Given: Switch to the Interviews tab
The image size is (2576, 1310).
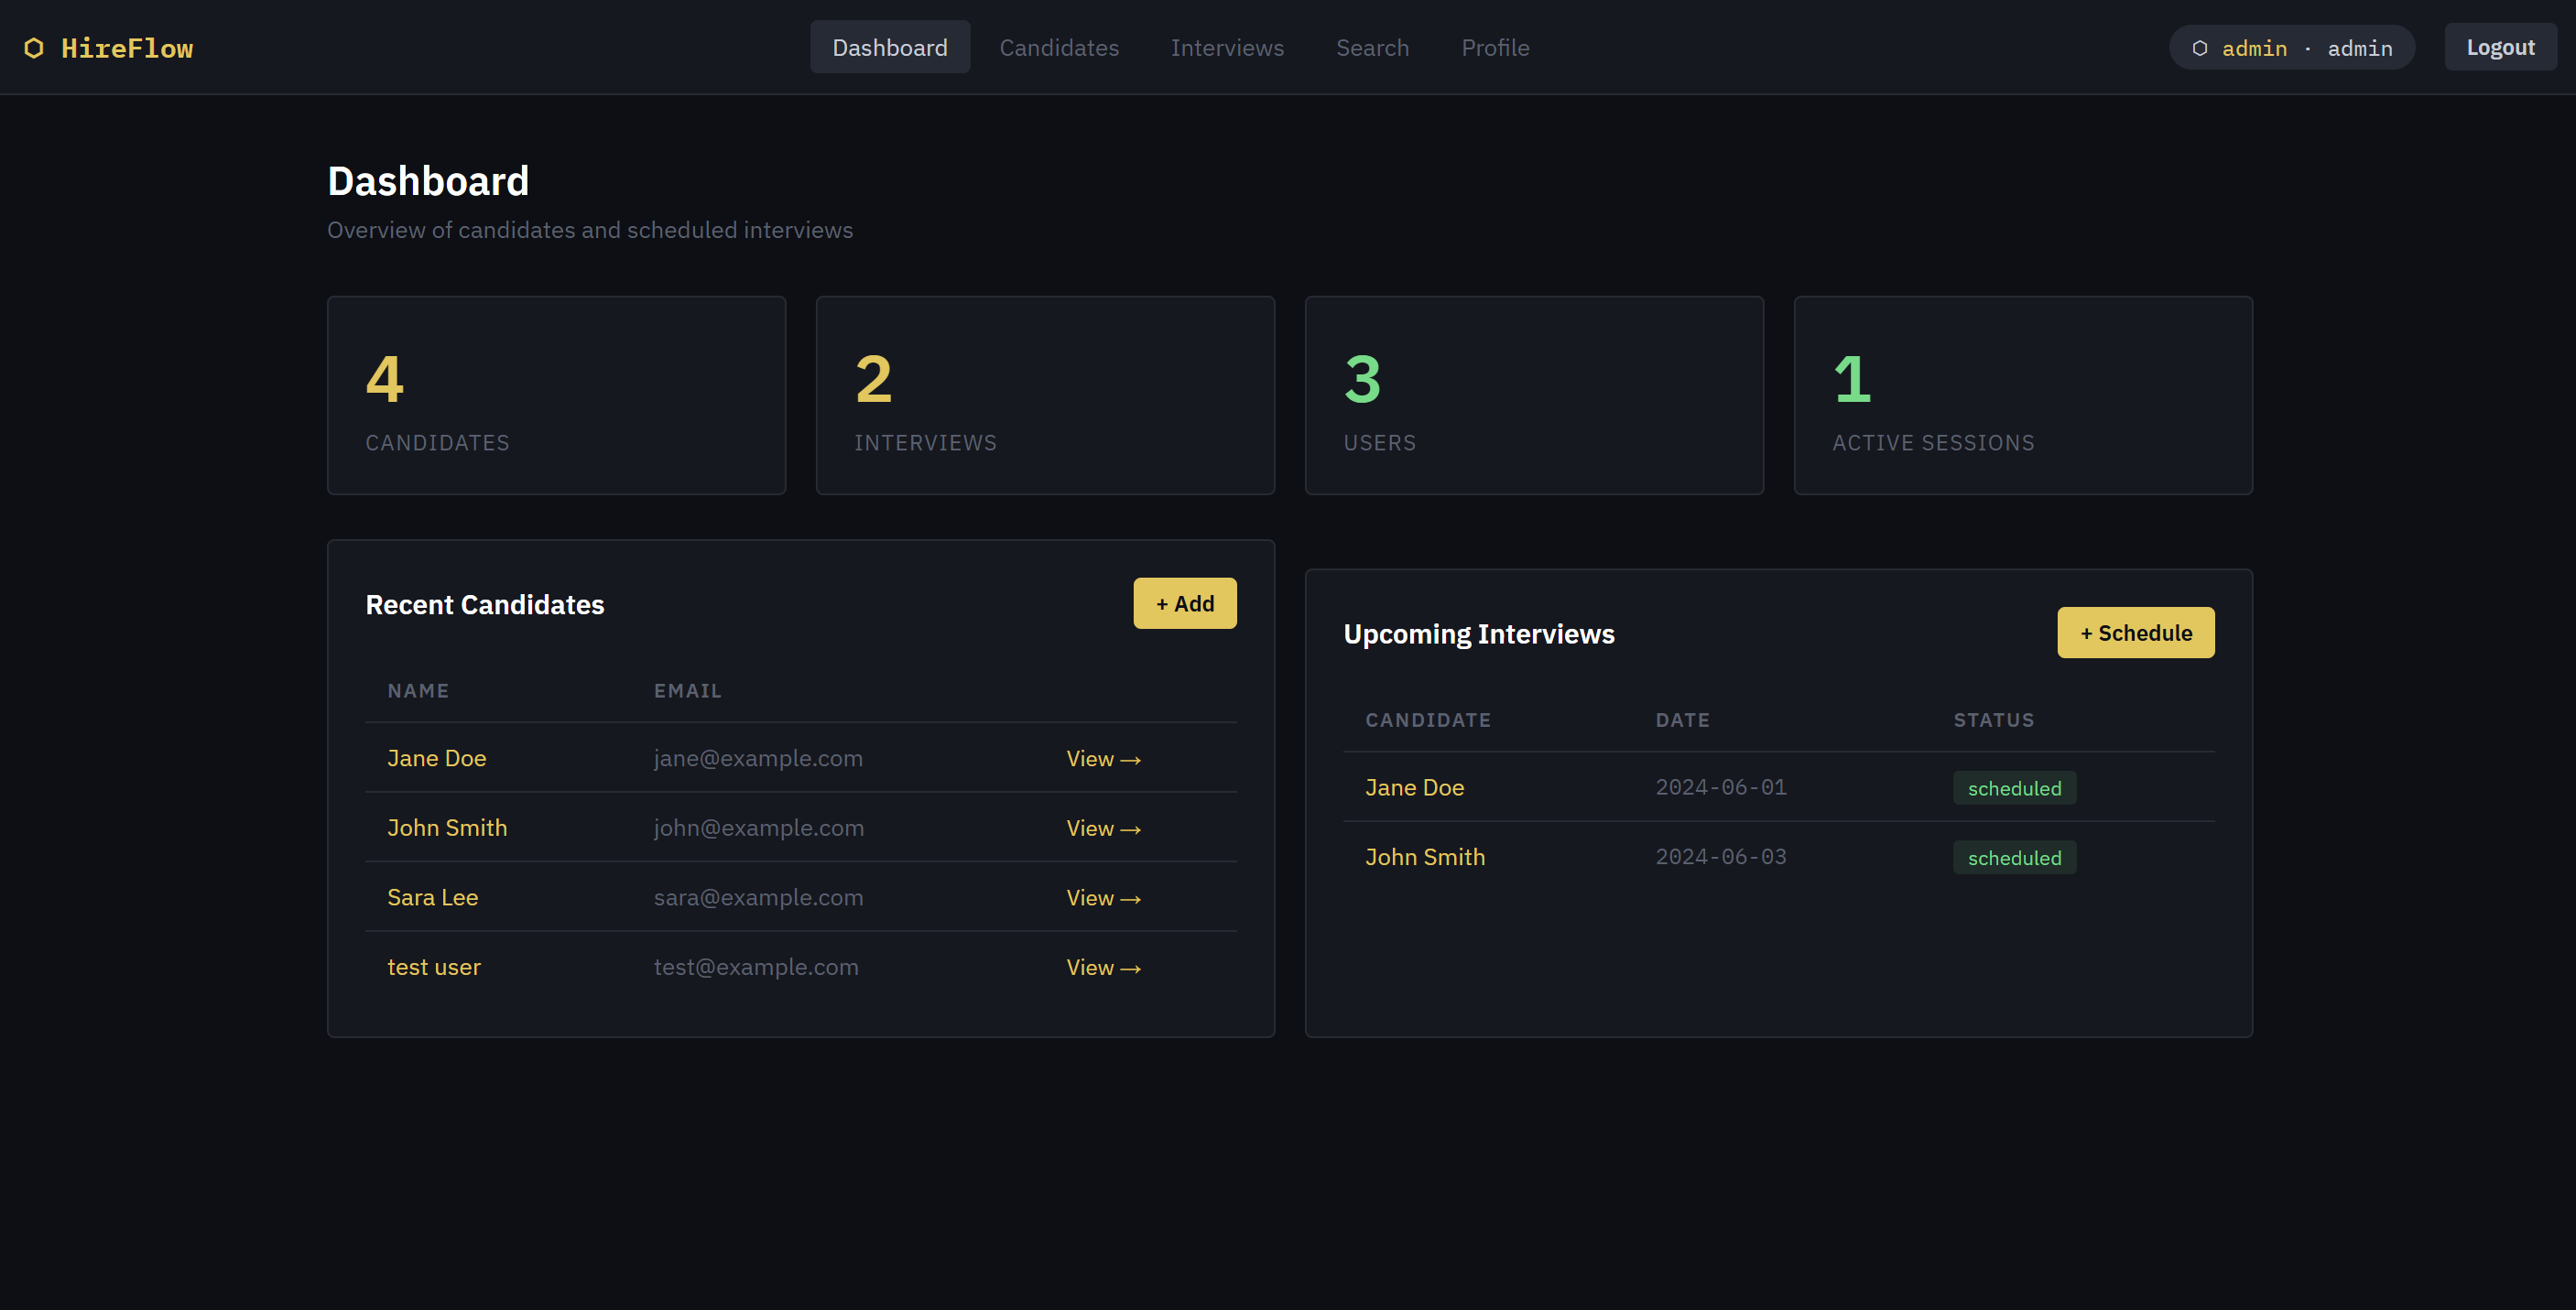Looking at the screenshot, I should [1226, 48].
